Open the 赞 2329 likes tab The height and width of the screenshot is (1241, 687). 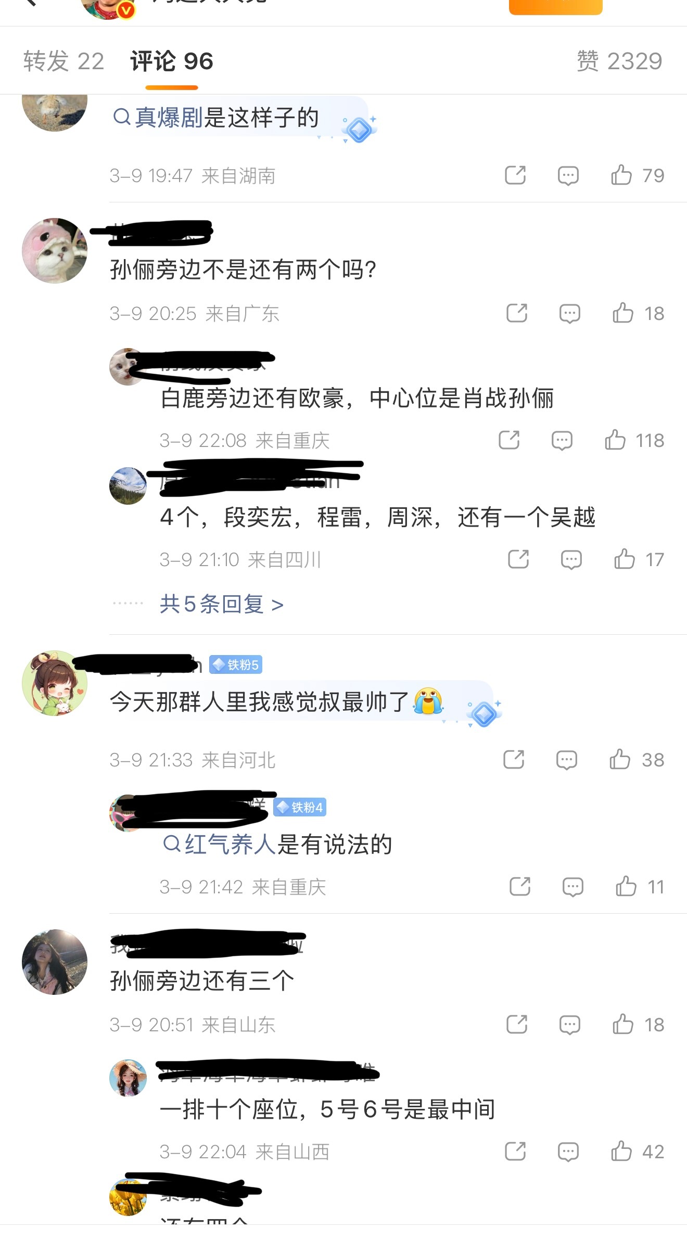click(619, 61)
